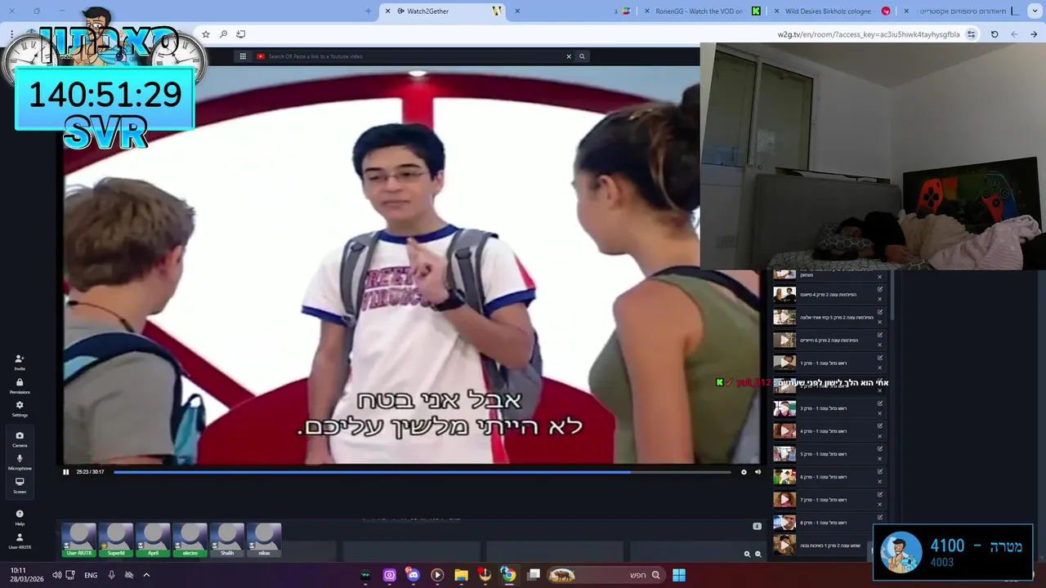This screenshot has width=1046, height=588.
Task: Toggle the Camera in the sidebar
Action: [x=20, y=439]
